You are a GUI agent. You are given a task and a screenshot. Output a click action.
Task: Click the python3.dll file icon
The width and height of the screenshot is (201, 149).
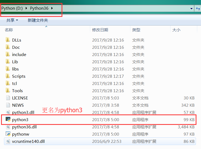click(8, 112)
